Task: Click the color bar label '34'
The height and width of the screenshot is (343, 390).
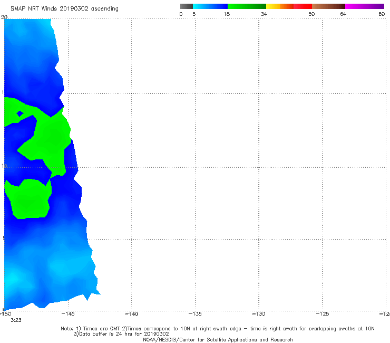Action: [x=264, y=14]
